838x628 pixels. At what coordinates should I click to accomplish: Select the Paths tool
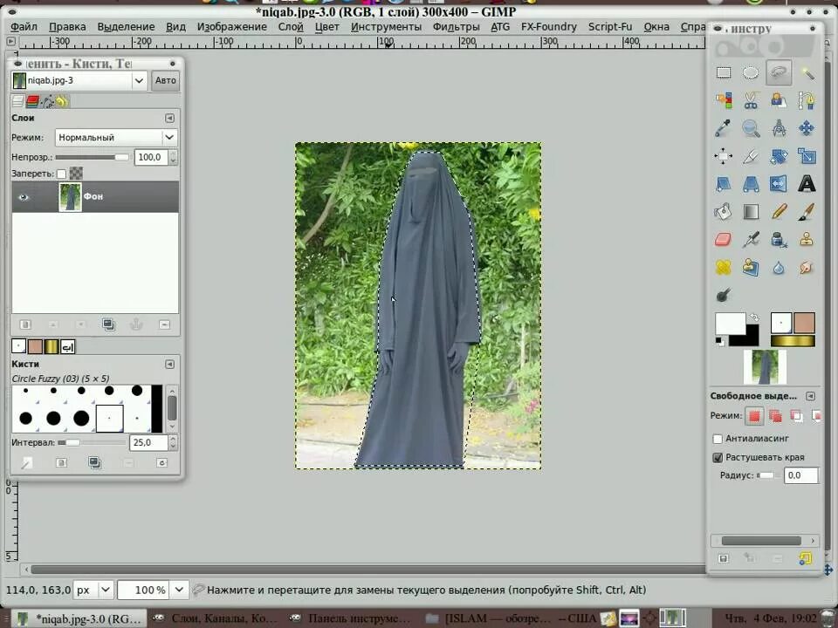(807, 100)
